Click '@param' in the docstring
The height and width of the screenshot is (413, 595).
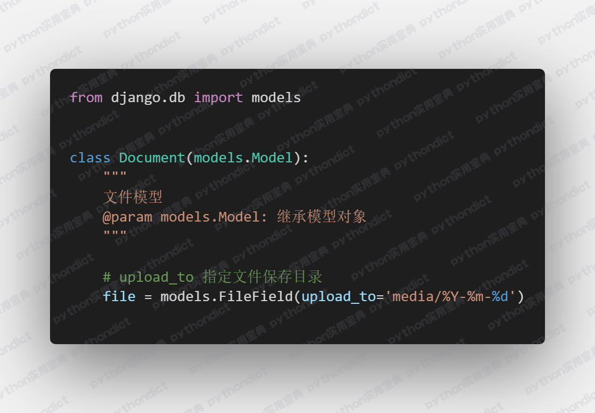[127, 217]
